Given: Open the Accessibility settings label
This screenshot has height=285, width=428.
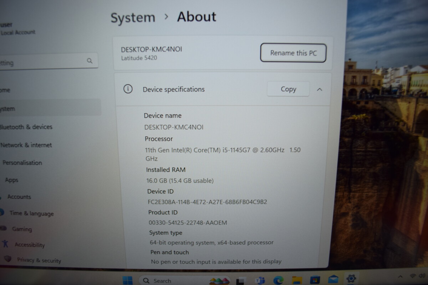Looking at the screenshot, I should pyautogui.click(x=30, y=245).
